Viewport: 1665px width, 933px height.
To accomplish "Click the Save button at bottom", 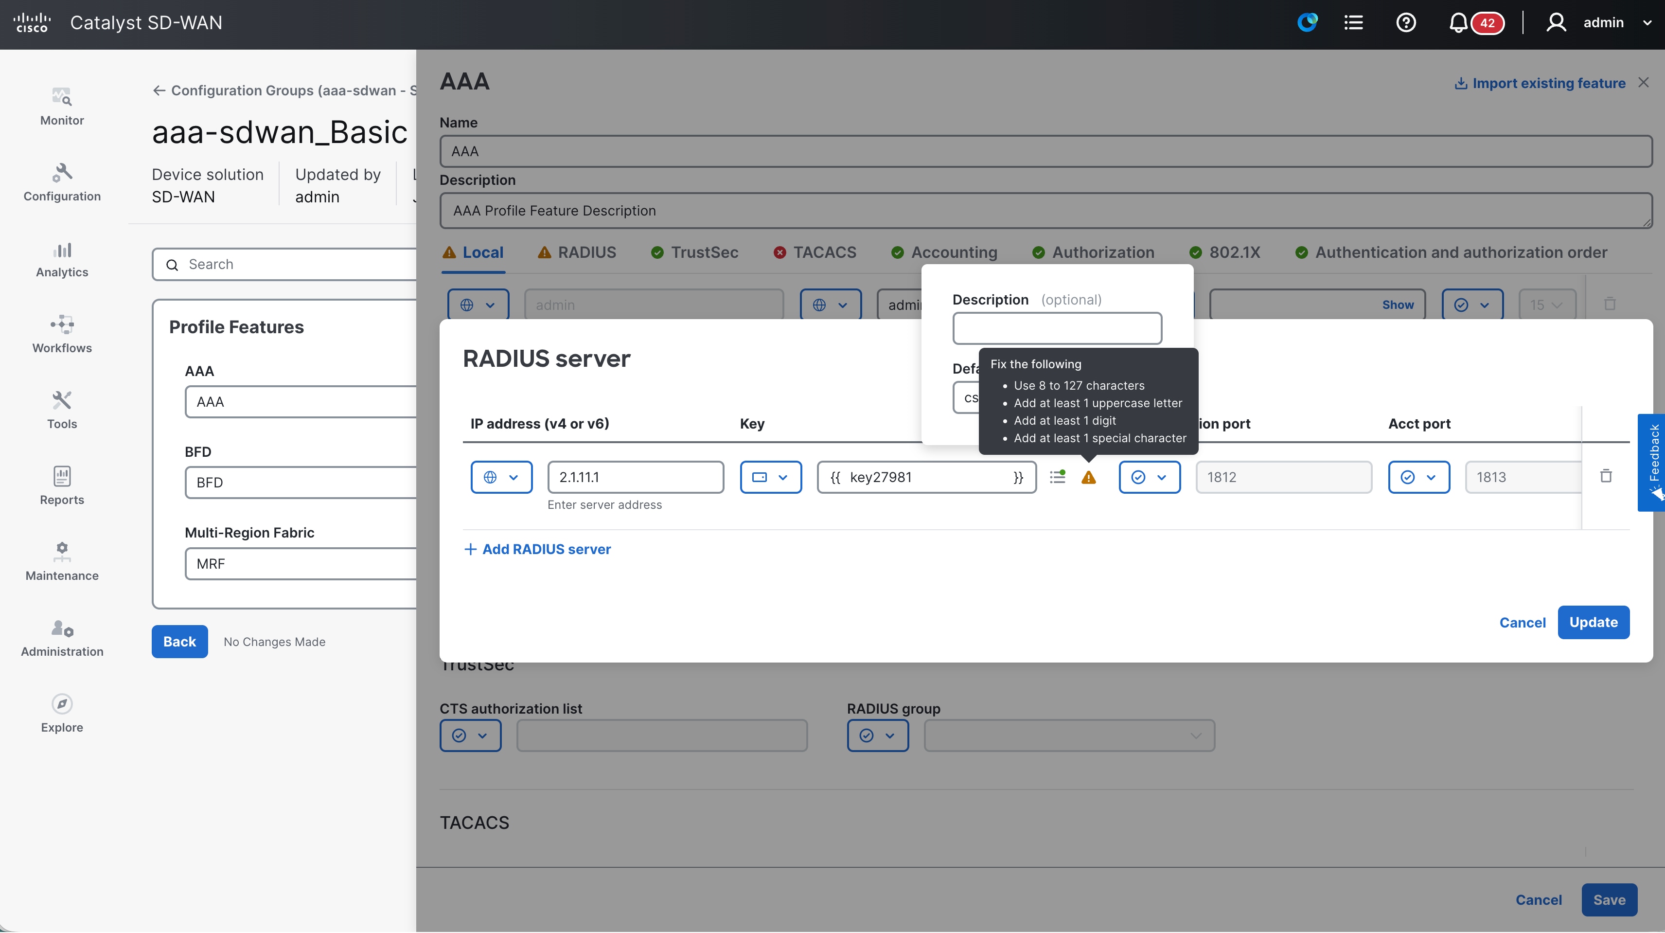I will [x=1609, y=900].
